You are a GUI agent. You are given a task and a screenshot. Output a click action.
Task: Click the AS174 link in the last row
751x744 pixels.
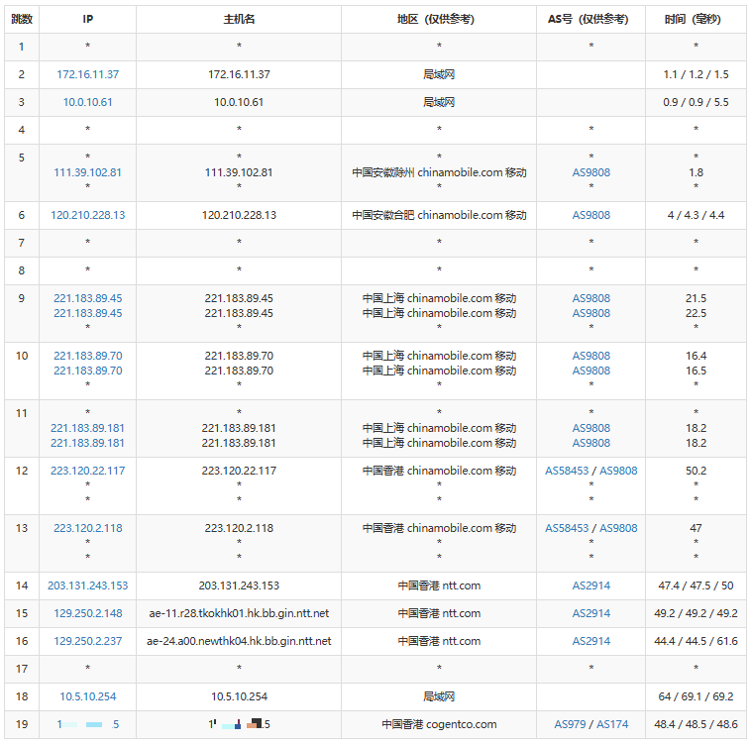coord(612,724)
